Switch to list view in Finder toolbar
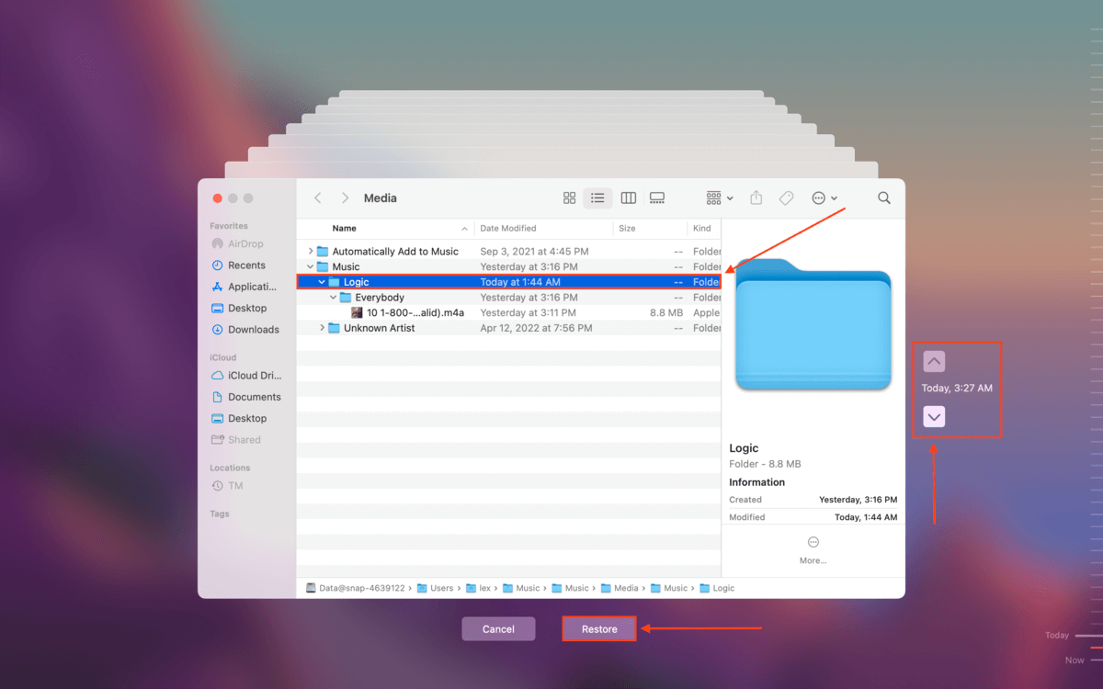 [597, 198]
